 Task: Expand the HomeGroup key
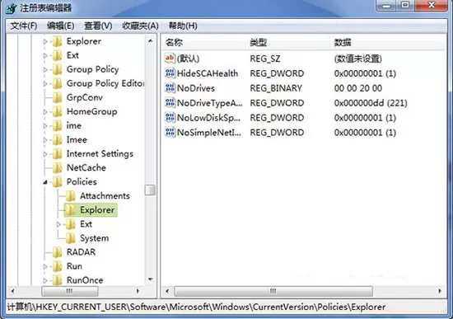[x=45, y=112]
